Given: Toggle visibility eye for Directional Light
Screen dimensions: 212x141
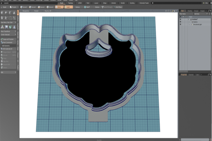Looking at the screenshot, I should point(180,24).
